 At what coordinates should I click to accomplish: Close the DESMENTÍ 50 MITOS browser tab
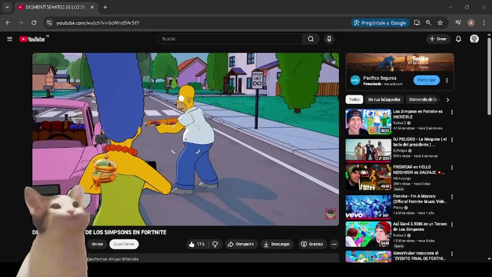coord(92,7)
